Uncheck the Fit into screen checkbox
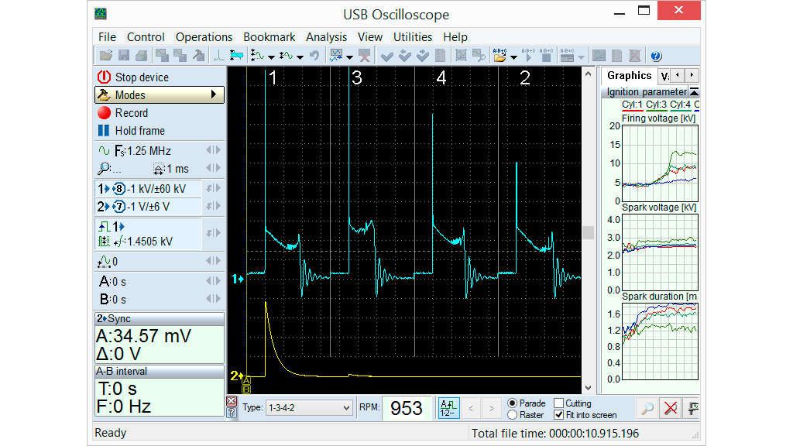The image size is (793, 446). click(x=559, y=415)
